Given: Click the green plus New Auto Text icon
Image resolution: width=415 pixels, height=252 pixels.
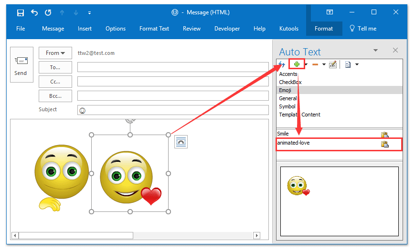Looking at the screenshot, I should click(297, 64).
